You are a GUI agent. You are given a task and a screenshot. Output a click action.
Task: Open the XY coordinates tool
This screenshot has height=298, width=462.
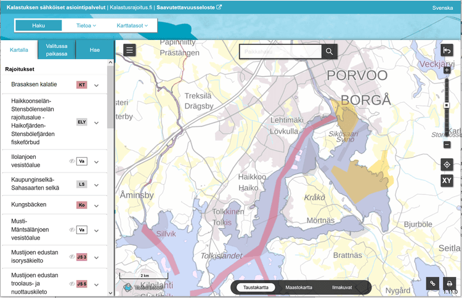click(447, 181)
